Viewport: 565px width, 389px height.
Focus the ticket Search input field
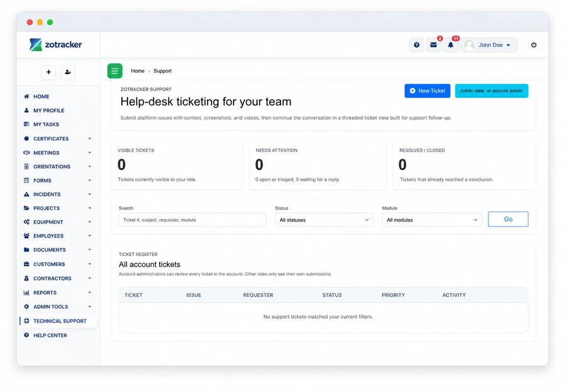[x=193, y=220]
